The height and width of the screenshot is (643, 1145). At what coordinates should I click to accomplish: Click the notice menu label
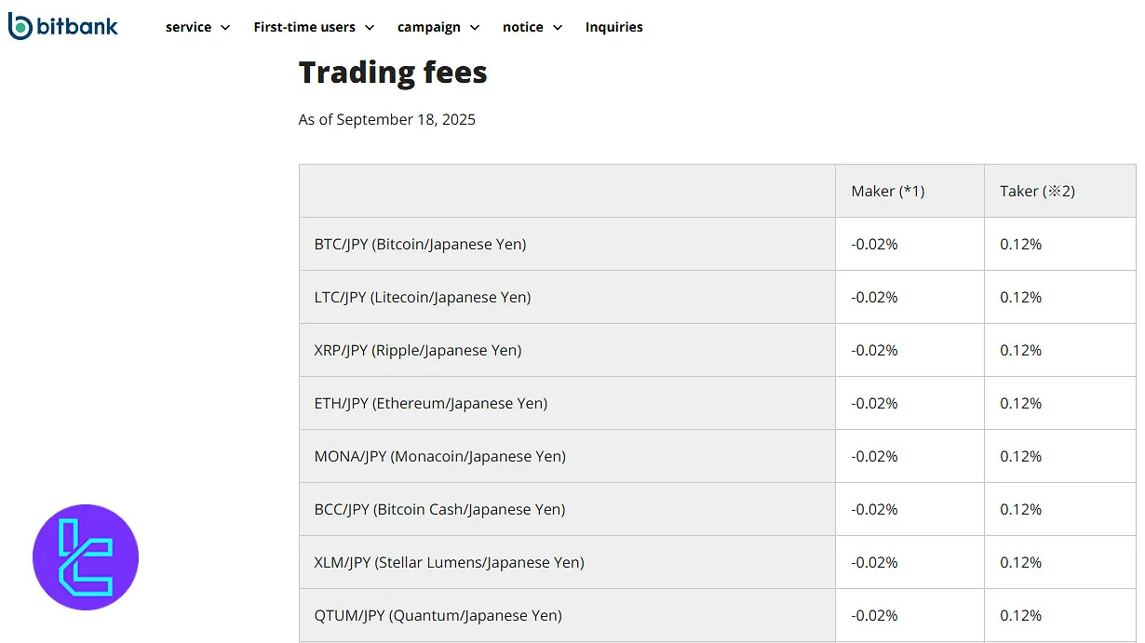pyautogui.click(x=522, y=27)
